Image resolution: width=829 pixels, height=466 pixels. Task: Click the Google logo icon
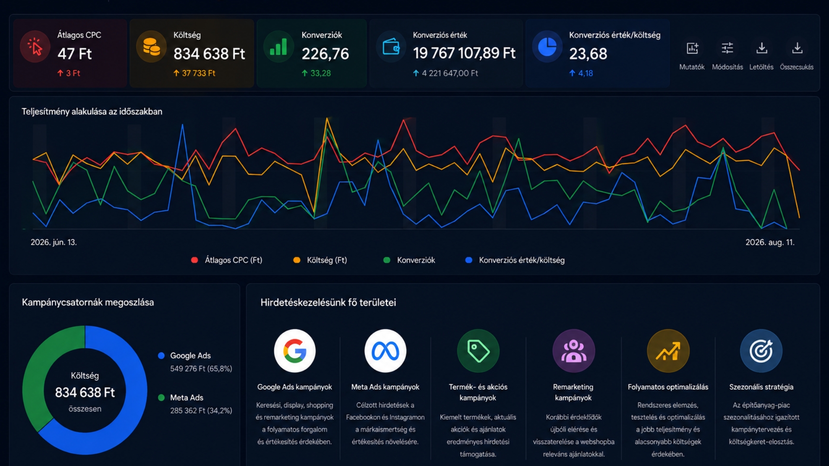pos(295,351)
